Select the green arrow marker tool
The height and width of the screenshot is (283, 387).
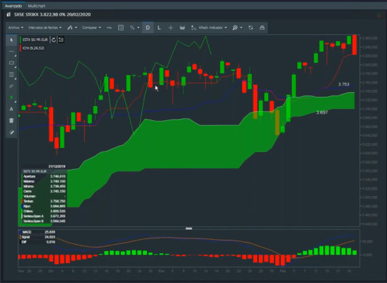coord(11,98)
